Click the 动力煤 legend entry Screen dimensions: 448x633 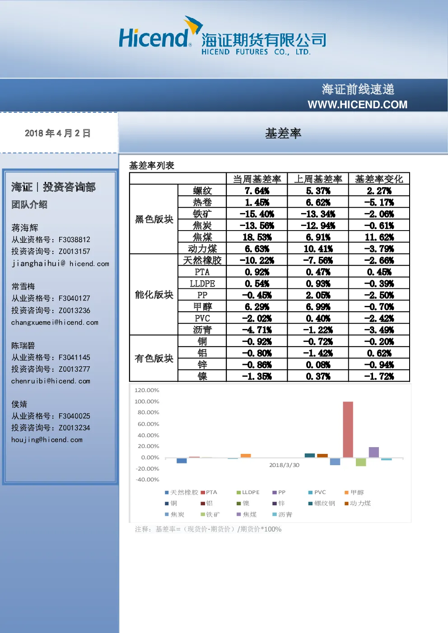358,503
